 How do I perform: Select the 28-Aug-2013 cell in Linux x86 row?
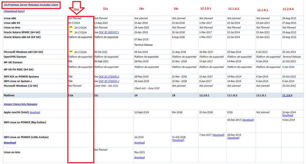289,18
